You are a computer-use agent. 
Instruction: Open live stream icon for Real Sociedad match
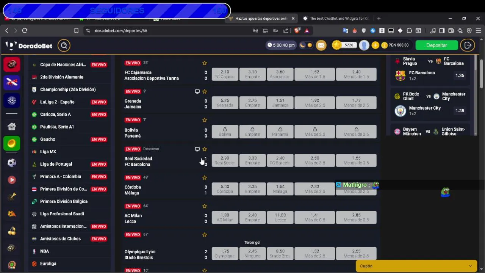coord(197,149)
